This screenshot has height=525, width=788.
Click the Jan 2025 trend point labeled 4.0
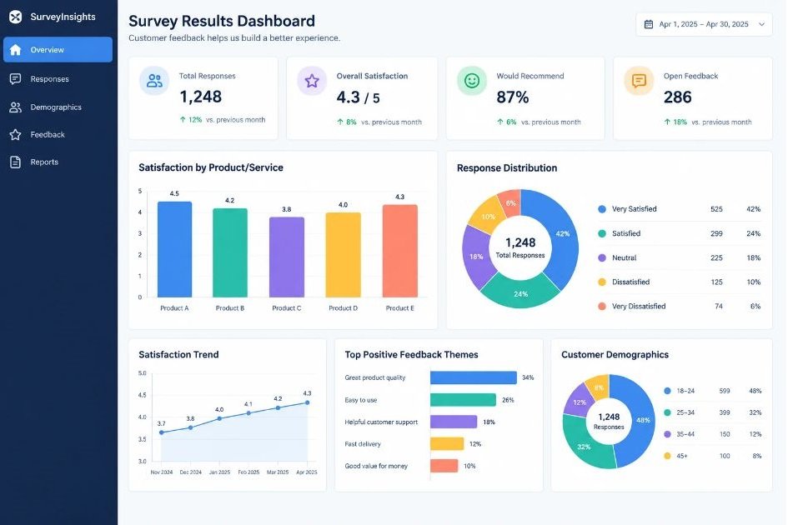[219, 418]
